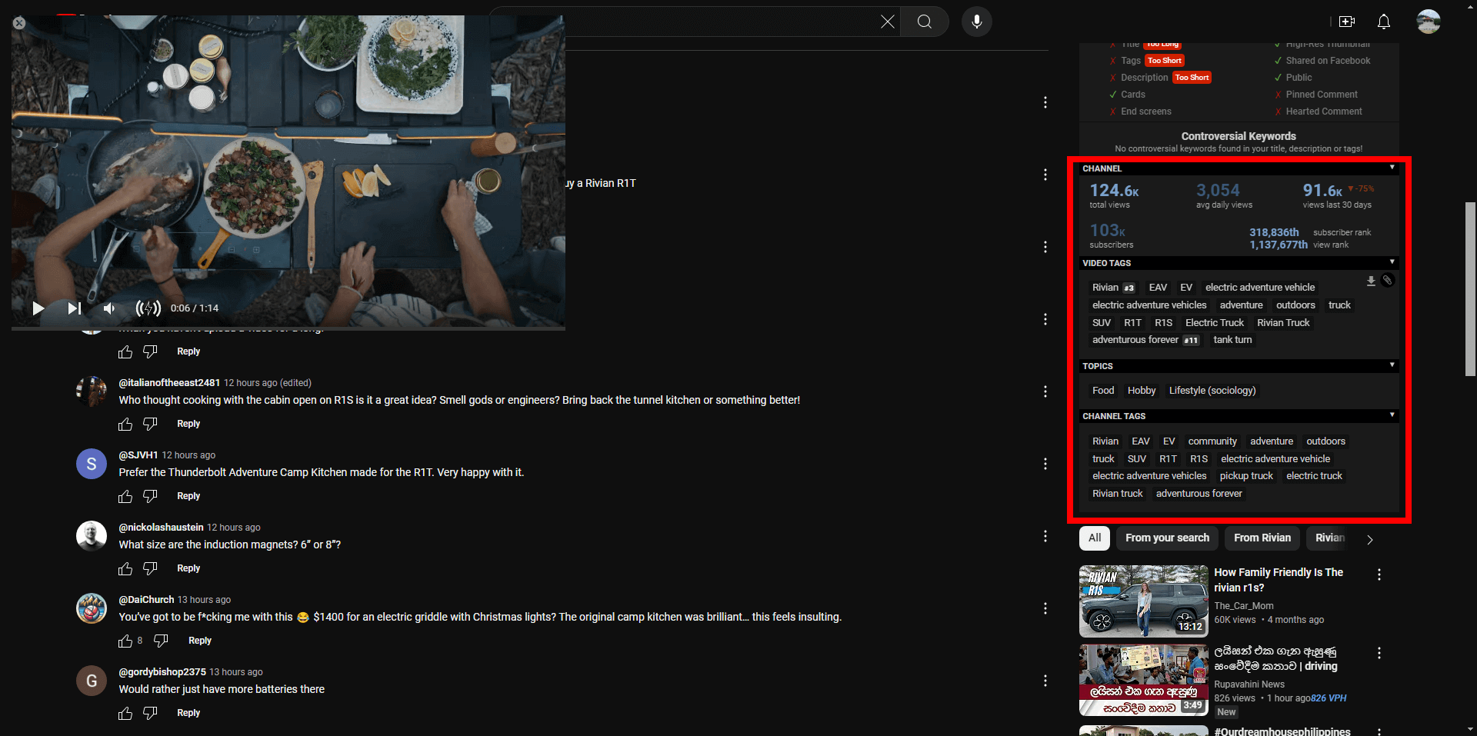This screenshot has width=1477, height=736.
Task: Open the options menu on @gordybishop2375's comment
Action: click(x=1045, y=681)
